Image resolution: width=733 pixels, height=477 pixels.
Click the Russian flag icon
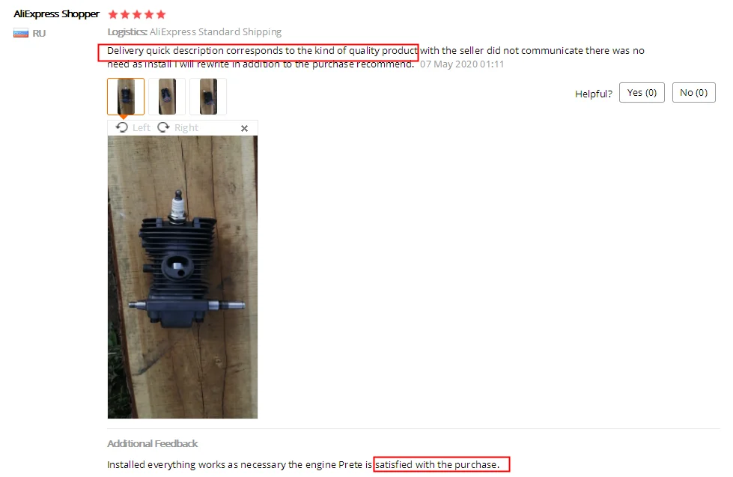[20, 33]
